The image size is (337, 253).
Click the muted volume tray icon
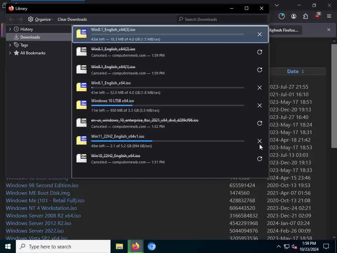tap(295, 246)
